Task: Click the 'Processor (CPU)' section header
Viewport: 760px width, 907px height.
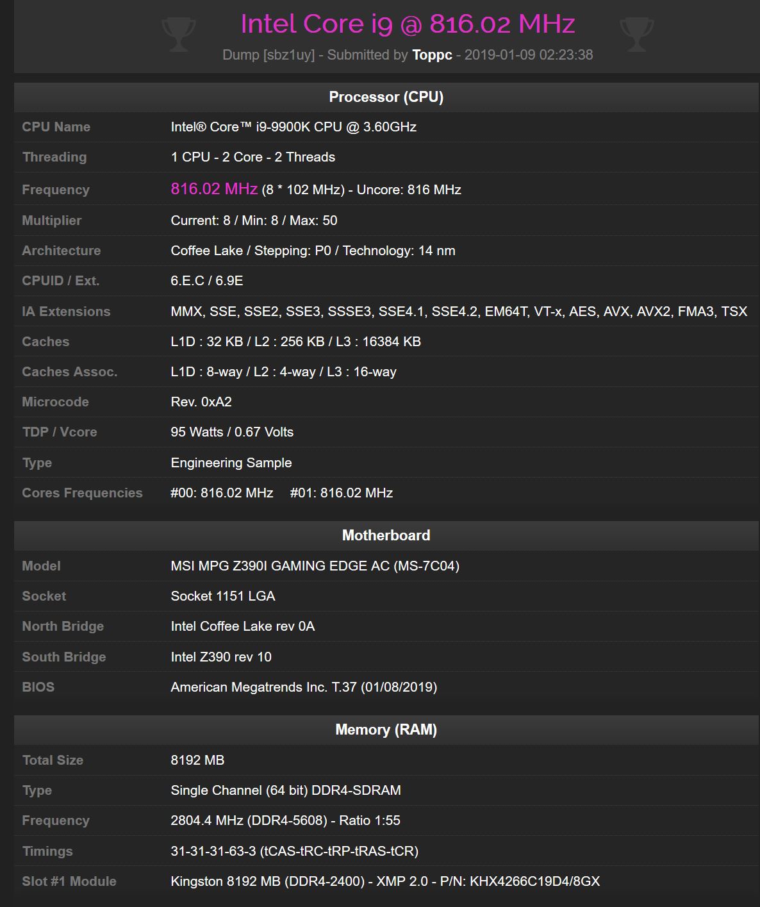Action: [x=386, y=97]
